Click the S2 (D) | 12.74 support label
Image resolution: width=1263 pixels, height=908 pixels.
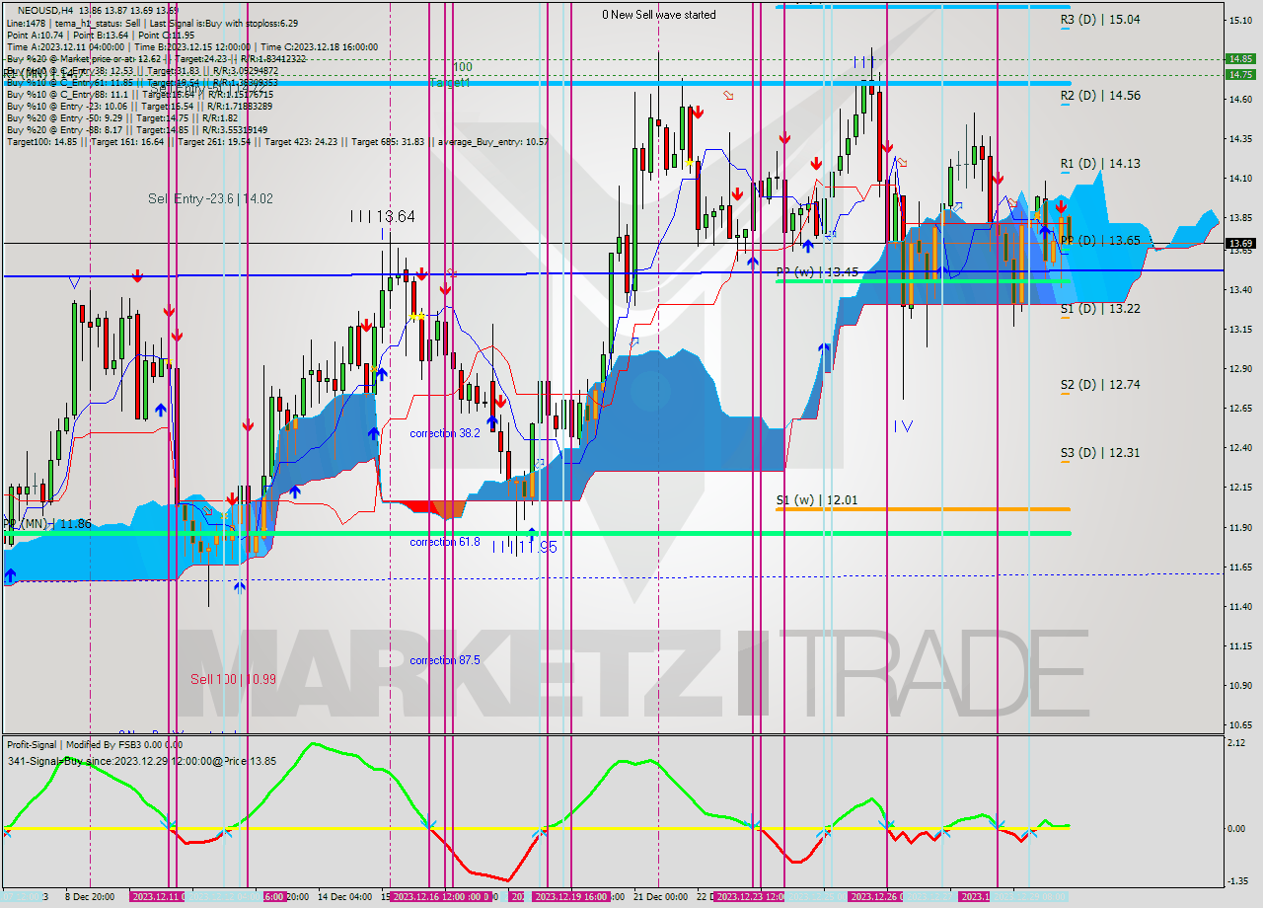point(1100,385)
